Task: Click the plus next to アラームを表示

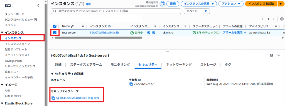Action: 245,33
